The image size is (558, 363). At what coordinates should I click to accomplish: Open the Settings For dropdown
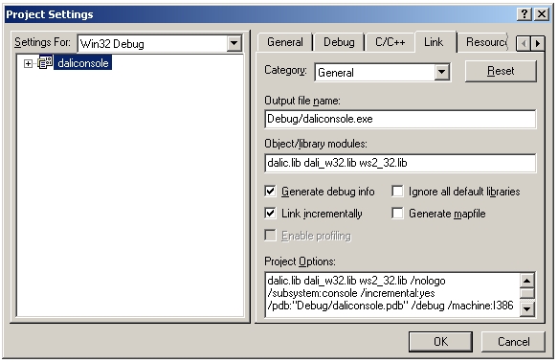(x=234, y=44)
